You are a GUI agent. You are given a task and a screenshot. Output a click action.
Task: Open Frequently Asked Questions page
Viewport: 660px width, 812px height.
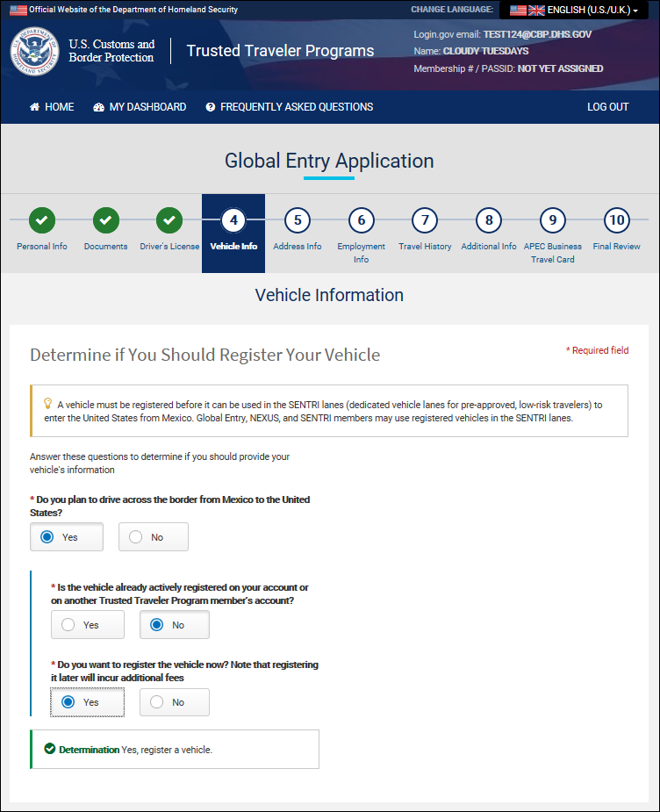(289, 107)
